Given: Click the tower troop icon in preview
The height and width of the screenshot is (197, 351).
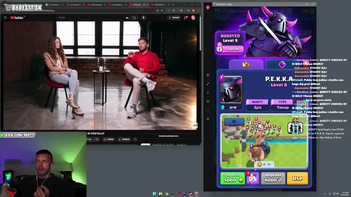Looking at the screenshot, I should pyautogui.click(x=295, y=127).
